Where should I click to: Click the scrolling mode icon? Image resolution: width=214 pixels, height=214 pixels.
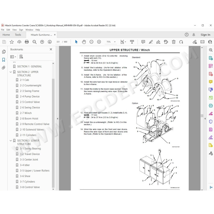click(x=132, y=42)
